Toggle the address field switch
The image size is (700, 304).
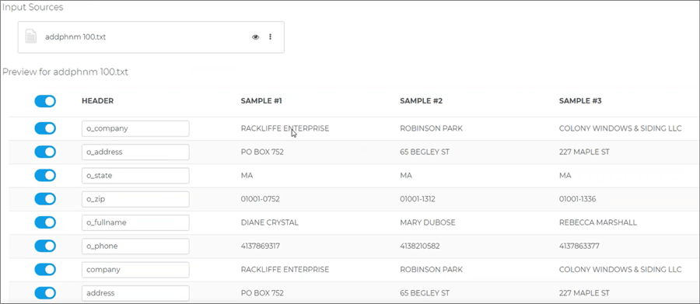[x=45, y=293]
